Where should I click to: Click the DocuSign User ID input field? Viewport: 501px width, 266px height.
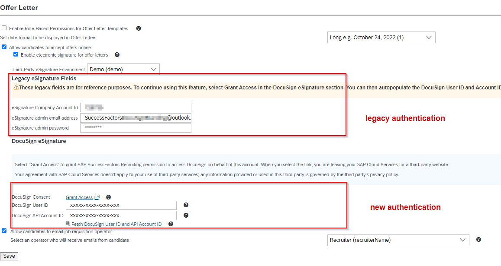(x=121, y=205)
